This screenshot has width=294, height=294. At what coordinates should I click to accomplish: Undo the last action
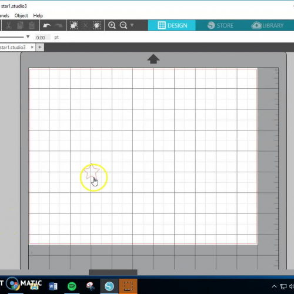click(x=46, y=25)
